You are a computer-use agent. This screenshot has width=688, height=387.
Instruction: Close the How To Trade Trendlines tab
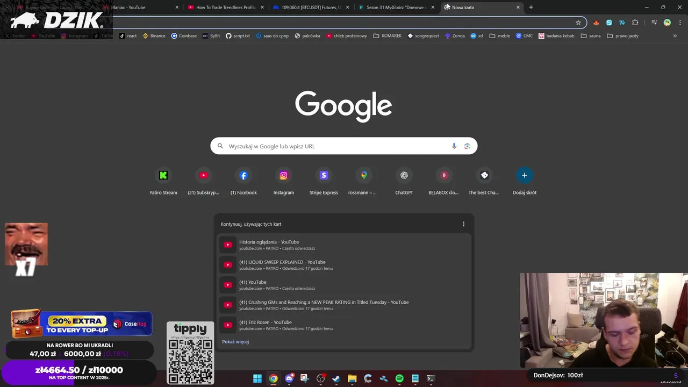(x=262, y=8)
